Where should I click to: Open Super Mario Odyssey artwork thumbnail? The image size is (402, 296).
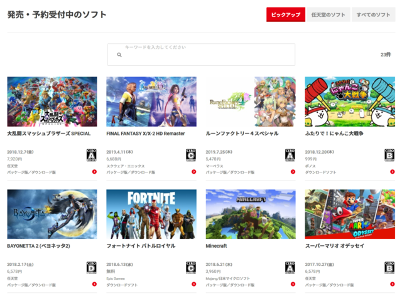pyautogui.click(x=350, y=214)
